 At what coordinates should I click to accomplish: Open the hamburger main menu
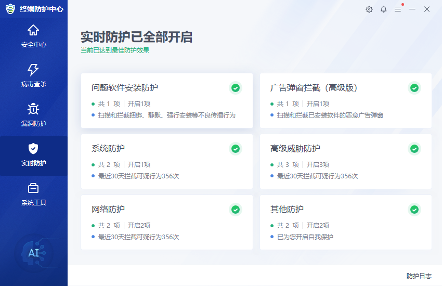(398, 9)
